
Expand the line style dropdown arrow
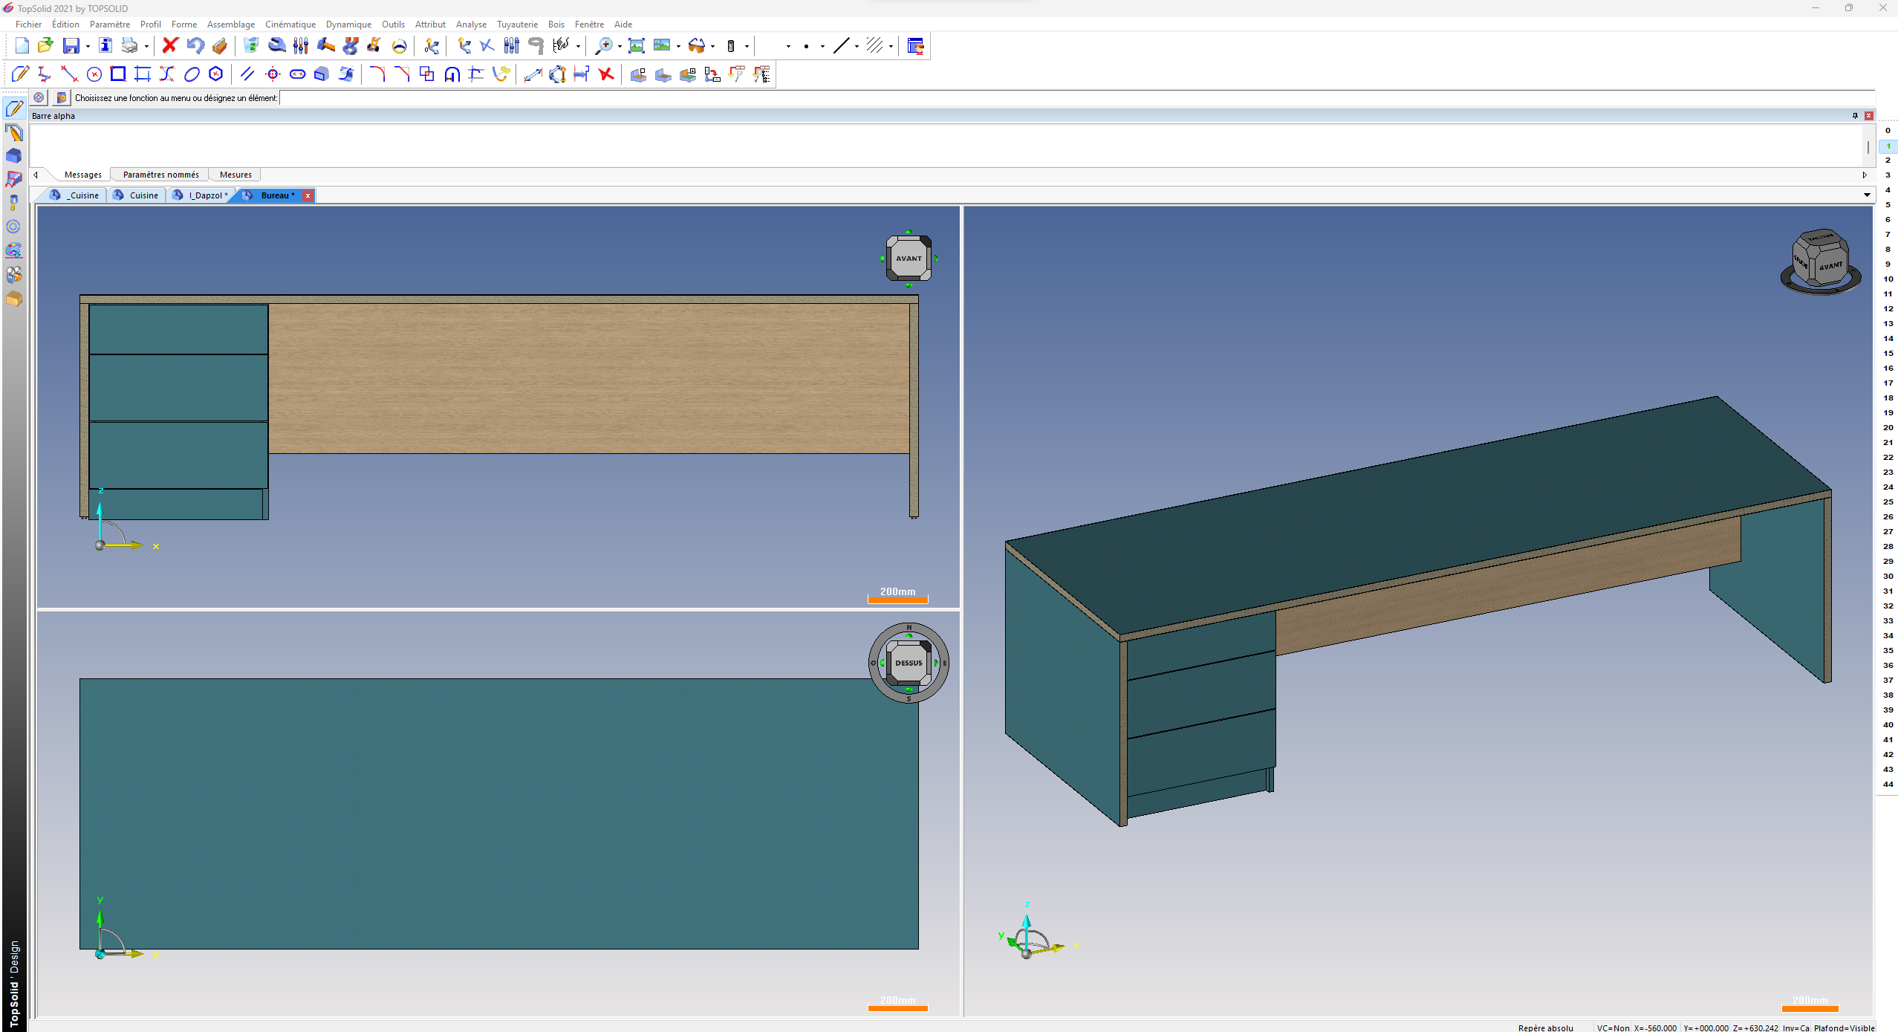coord(857,47)
